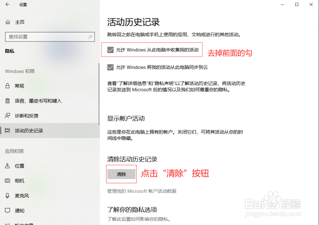Image resolution: width=319 pixels, height=225 pixels.
Task: Select the 常规 lock icon
Action: tap(7, 86)
